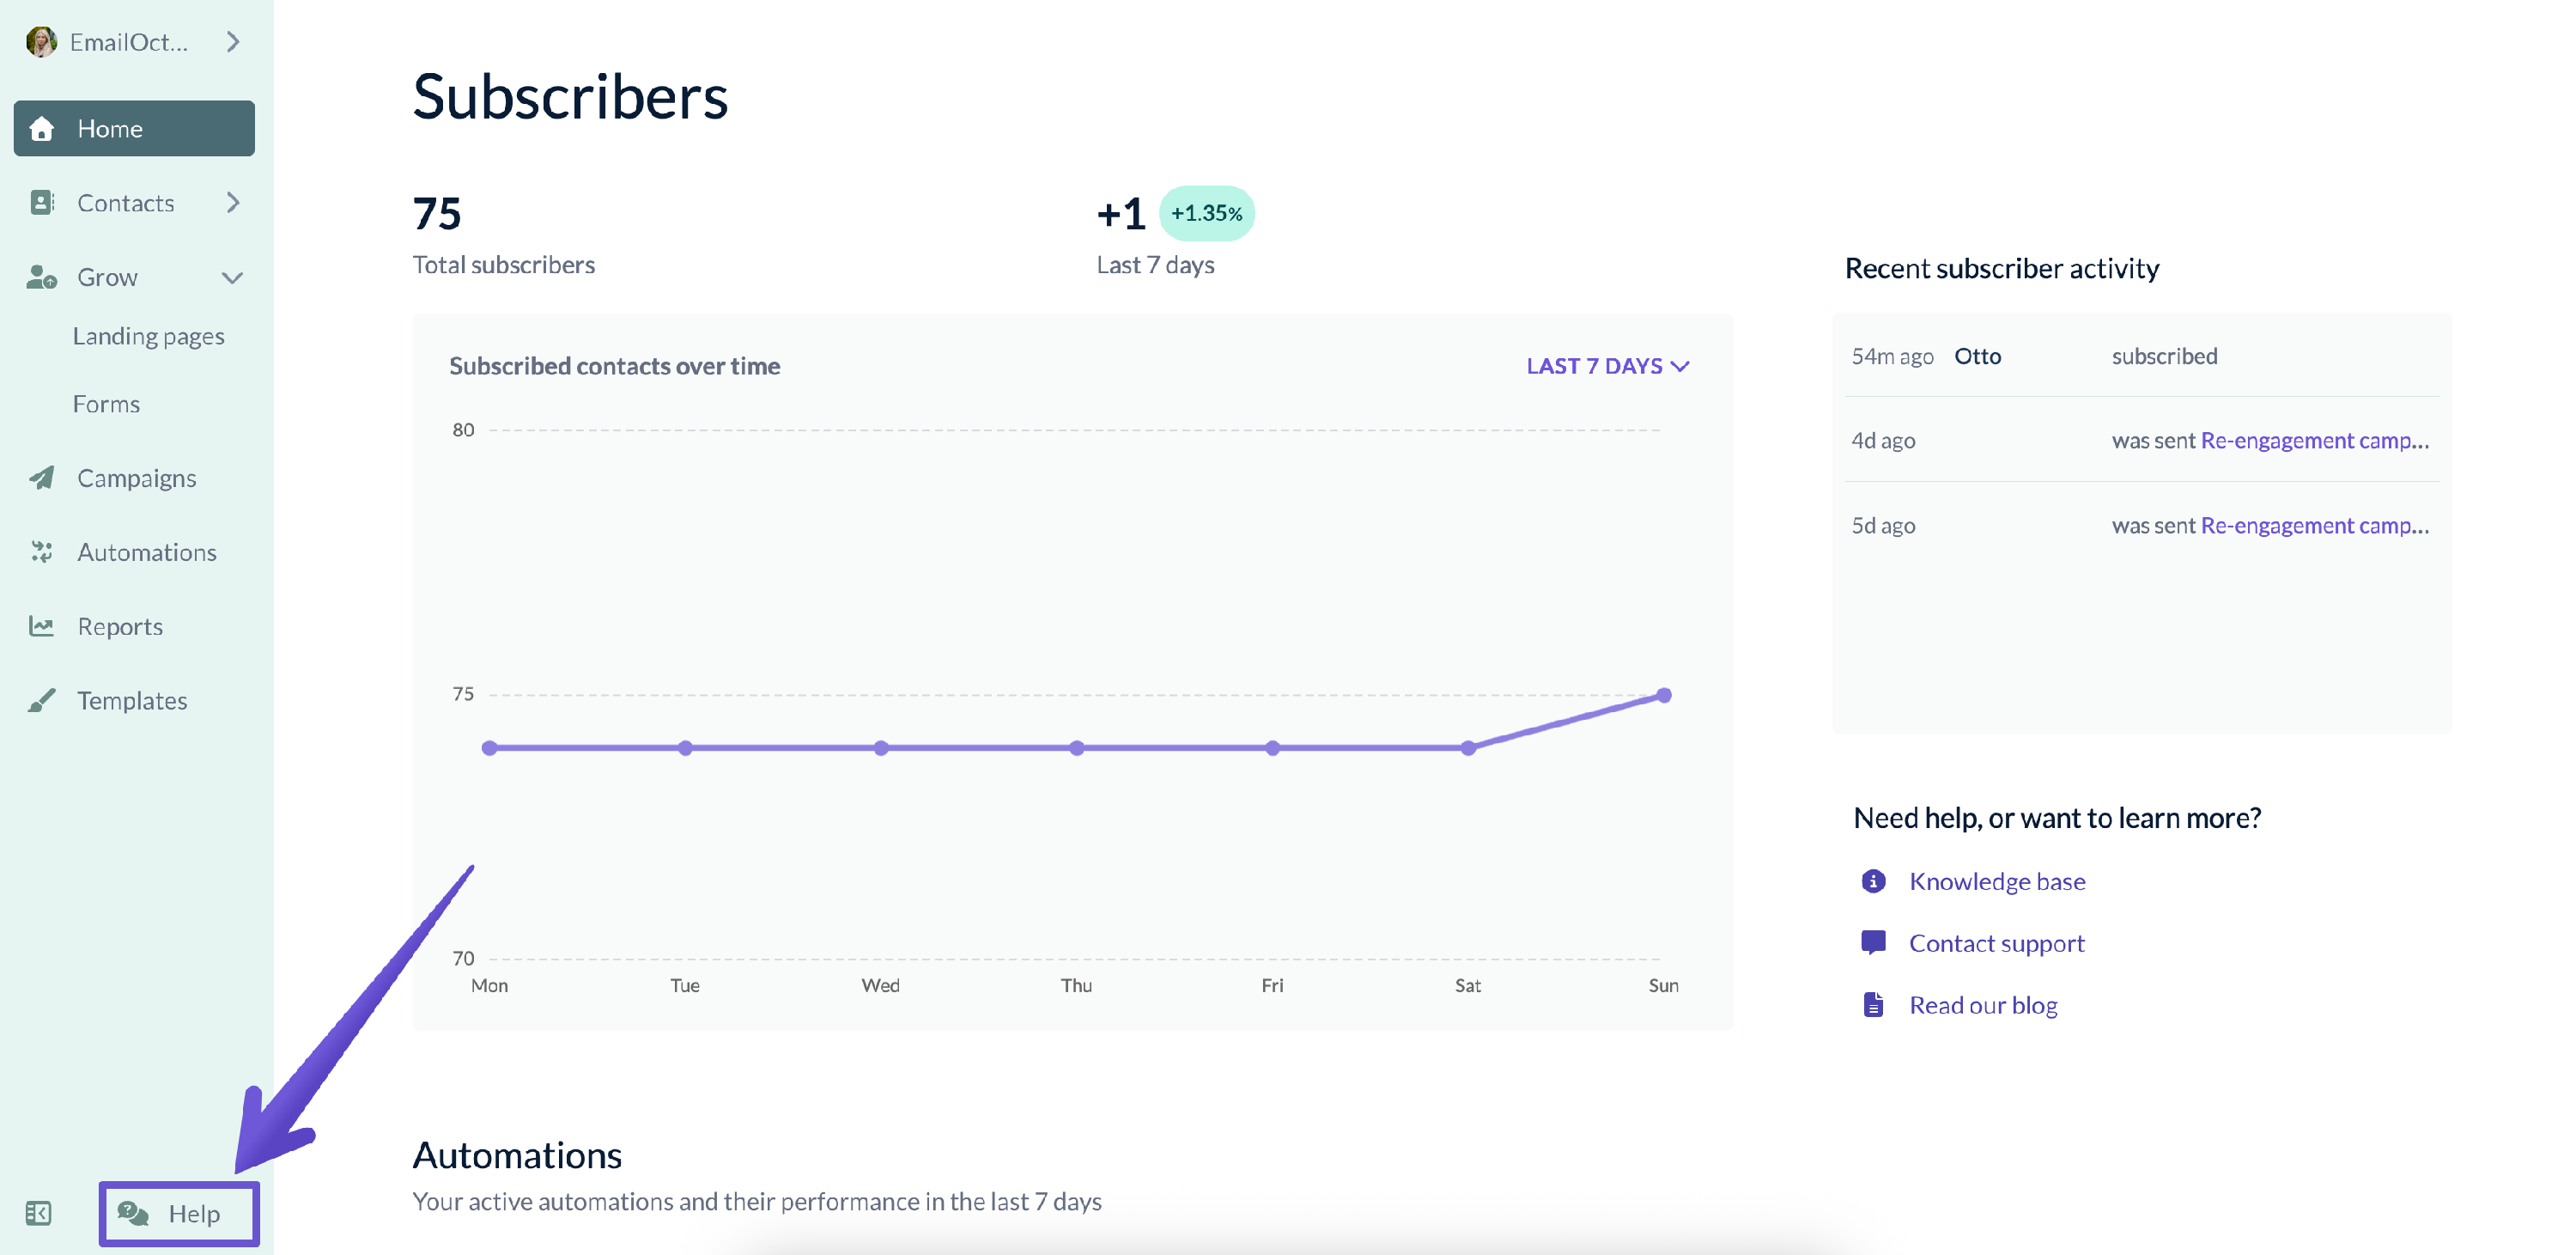Viewport: 2576px width, 1255px height.
Task: Click the Contact support link
Action: pyautogui.click(x=1996, y=943)
